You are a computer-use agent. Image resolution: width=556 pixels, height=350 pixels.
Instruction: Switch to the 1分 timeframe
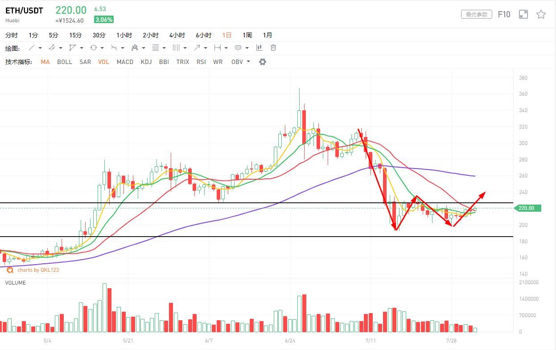[x=33, y=35]
